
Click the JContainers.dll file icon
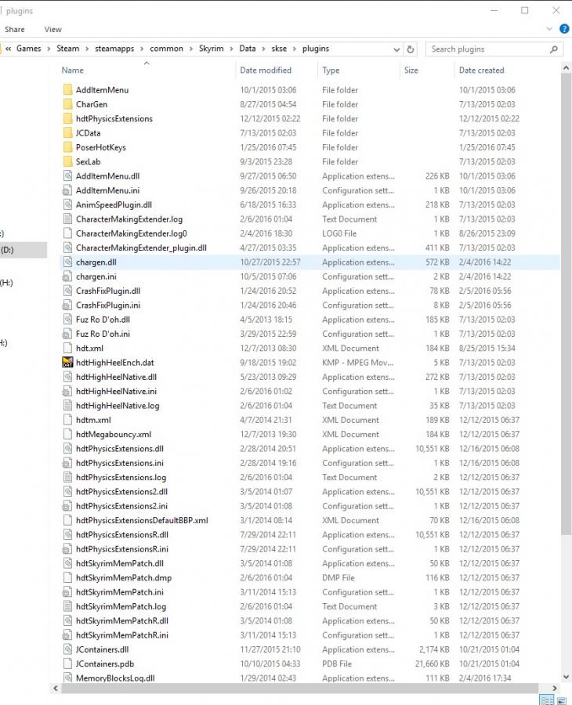67,649
